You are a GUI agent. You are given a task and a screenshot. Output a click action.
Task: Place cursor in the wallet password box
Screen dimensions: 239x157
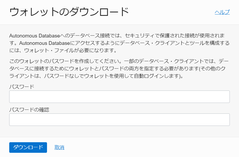point(119,97)
